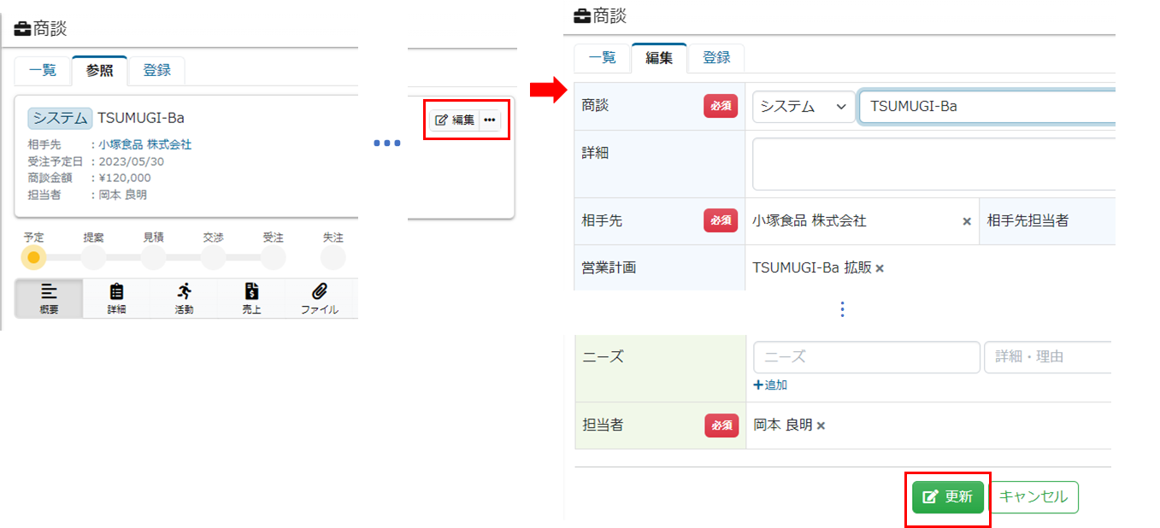Screen dimensions: 1160x528
Task: Remove TSUMUGI-Ba 拡販 plan with x icon
Action: 880,268
